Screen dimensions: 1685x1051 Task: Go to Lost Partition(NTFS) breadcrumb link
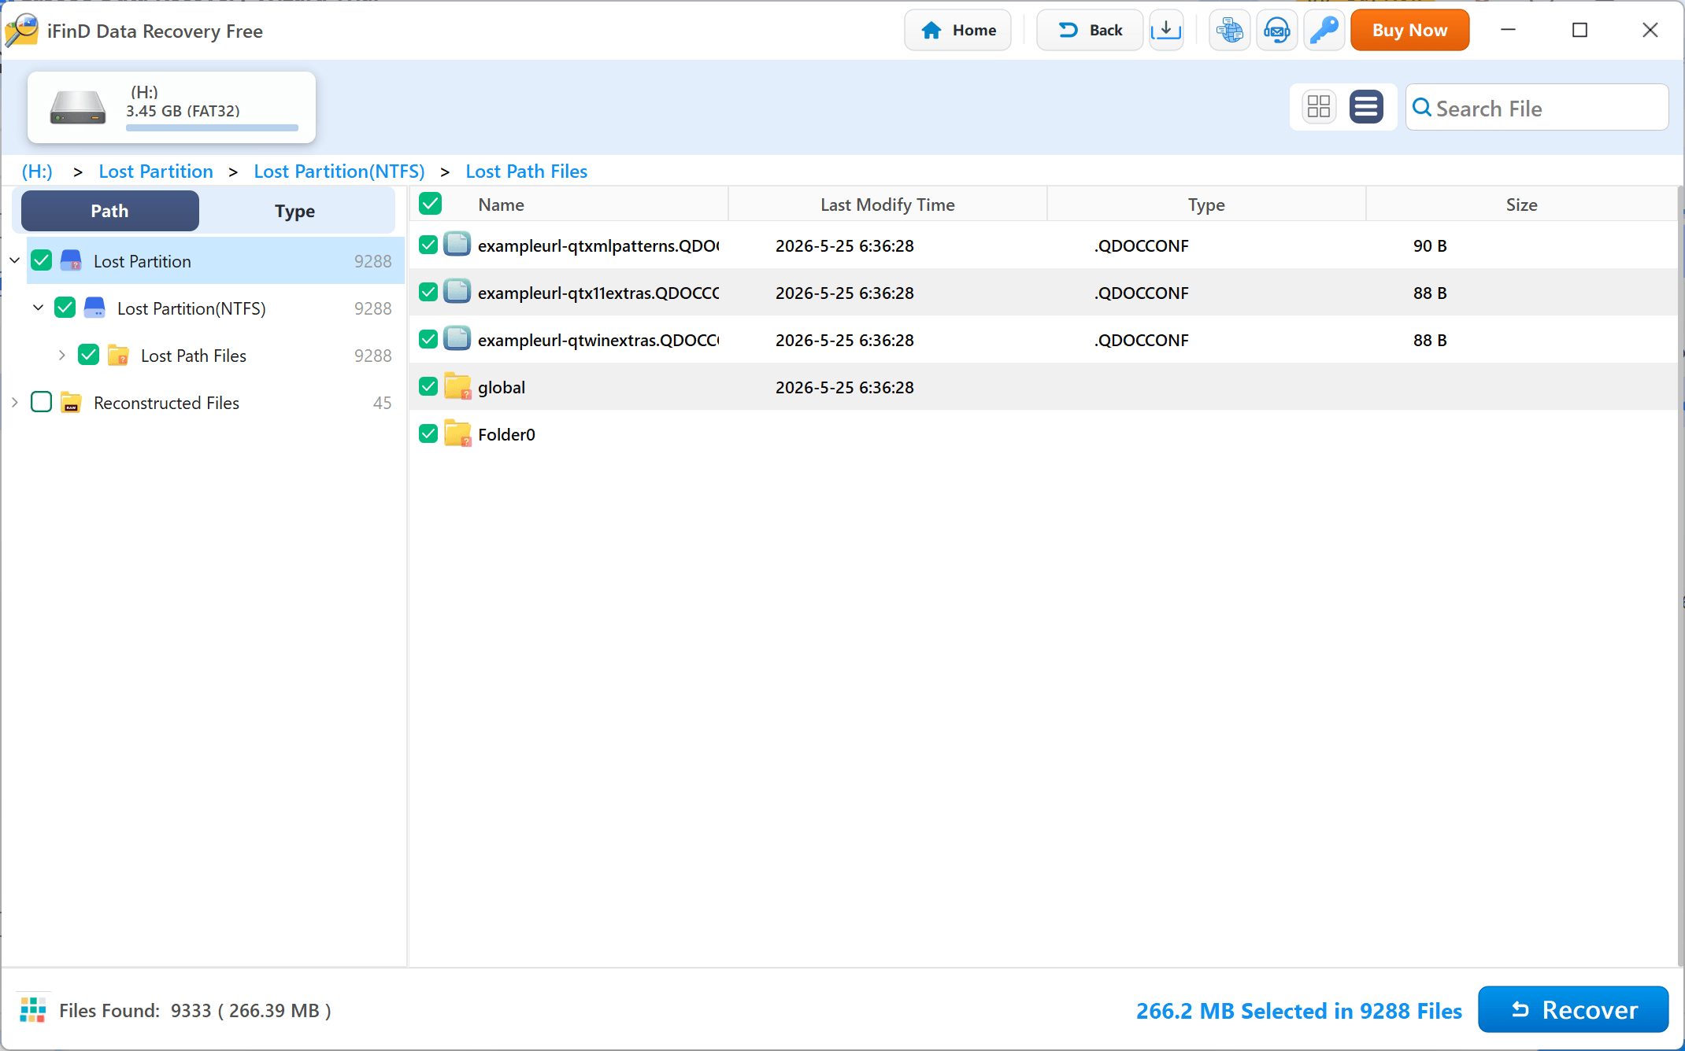339,171
